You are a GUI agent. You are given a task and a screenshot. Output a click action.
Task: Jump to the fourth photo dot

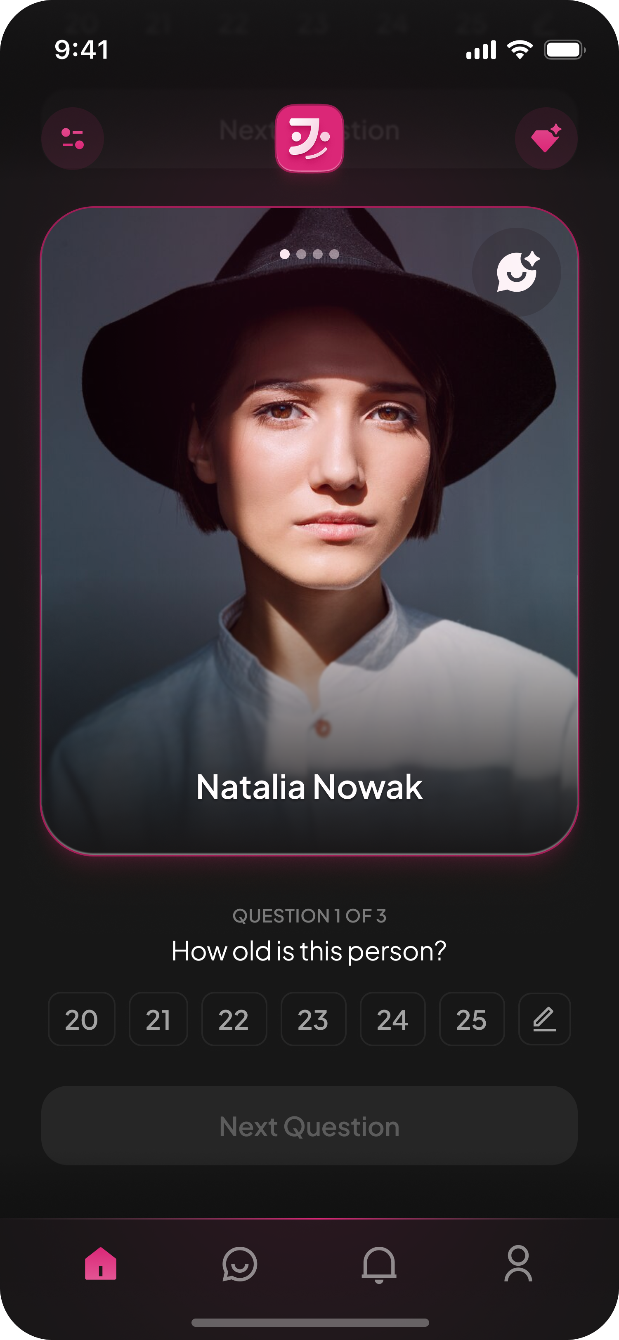point(334,254)
